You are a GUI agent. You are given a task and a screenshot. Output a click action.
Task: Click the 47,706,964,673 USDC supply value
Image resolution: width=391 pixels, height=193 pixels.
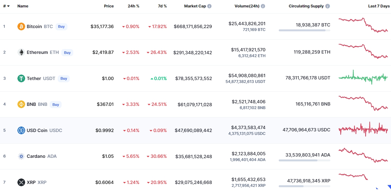[306, 130]
